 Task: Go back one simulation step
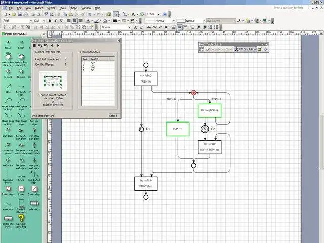52,46
